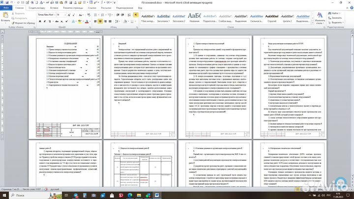The width and height of the screenshot is (354, 199).
Task: Open the change case (Aa) dropdown
Action: 81,15
